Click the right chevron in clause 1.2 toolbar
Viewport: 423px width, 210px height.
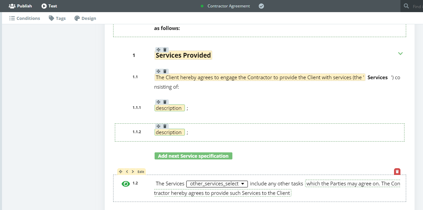(x=133, y=172)
